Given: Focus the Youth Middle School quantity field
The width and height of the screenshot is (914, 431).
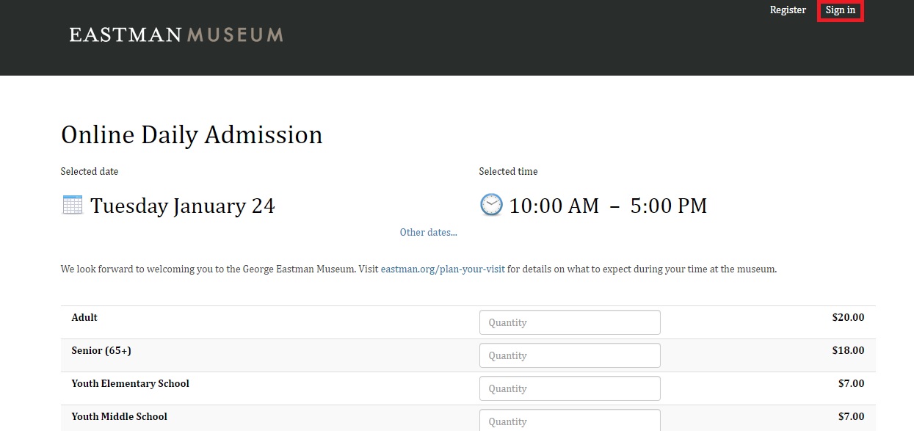Looking at the screenshot, I should [x=570, y=421].
